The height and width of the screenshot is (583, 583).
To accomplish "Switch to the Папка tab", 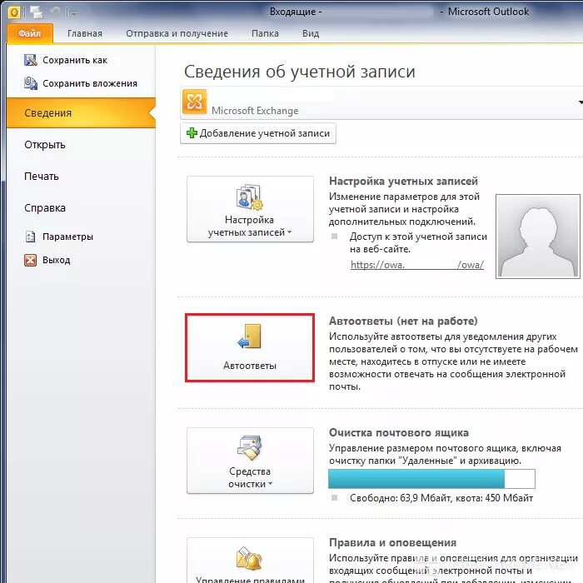I will click(x=265, y=33).
